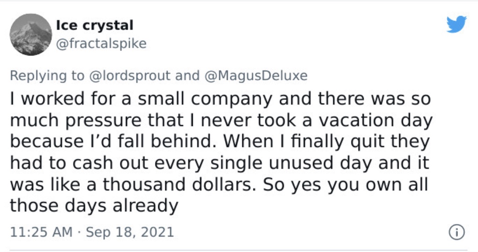The width and height of the screenshot is (478, 252).
Task: Click the phrase "because I'd fall behind"
Action: point(113,142)
